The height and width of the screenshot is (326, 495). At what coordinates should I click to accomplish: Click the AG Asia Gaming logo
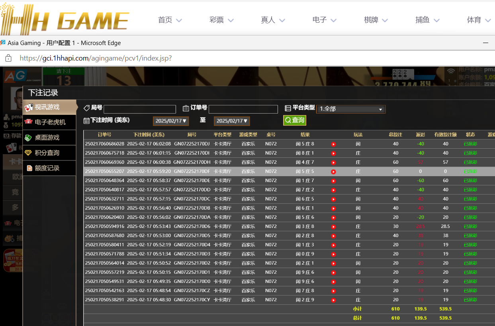pyautogui.click(x=16, y=75)
